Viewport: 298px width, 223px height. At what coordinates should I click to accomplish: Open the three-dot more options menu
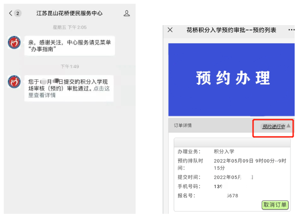click(291, 30)
